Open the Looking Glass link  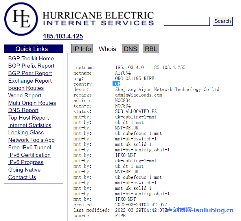pos(26,133)
